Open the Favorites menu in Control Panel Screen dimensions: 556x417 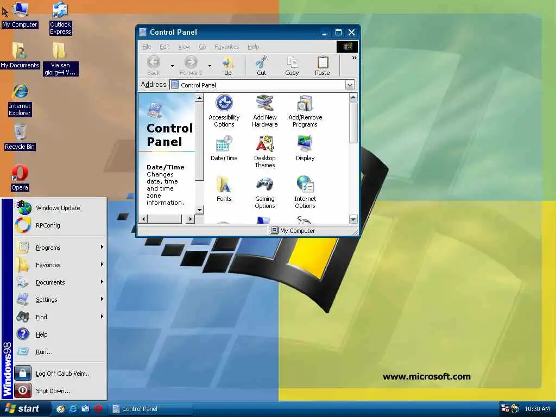[226, 47]
